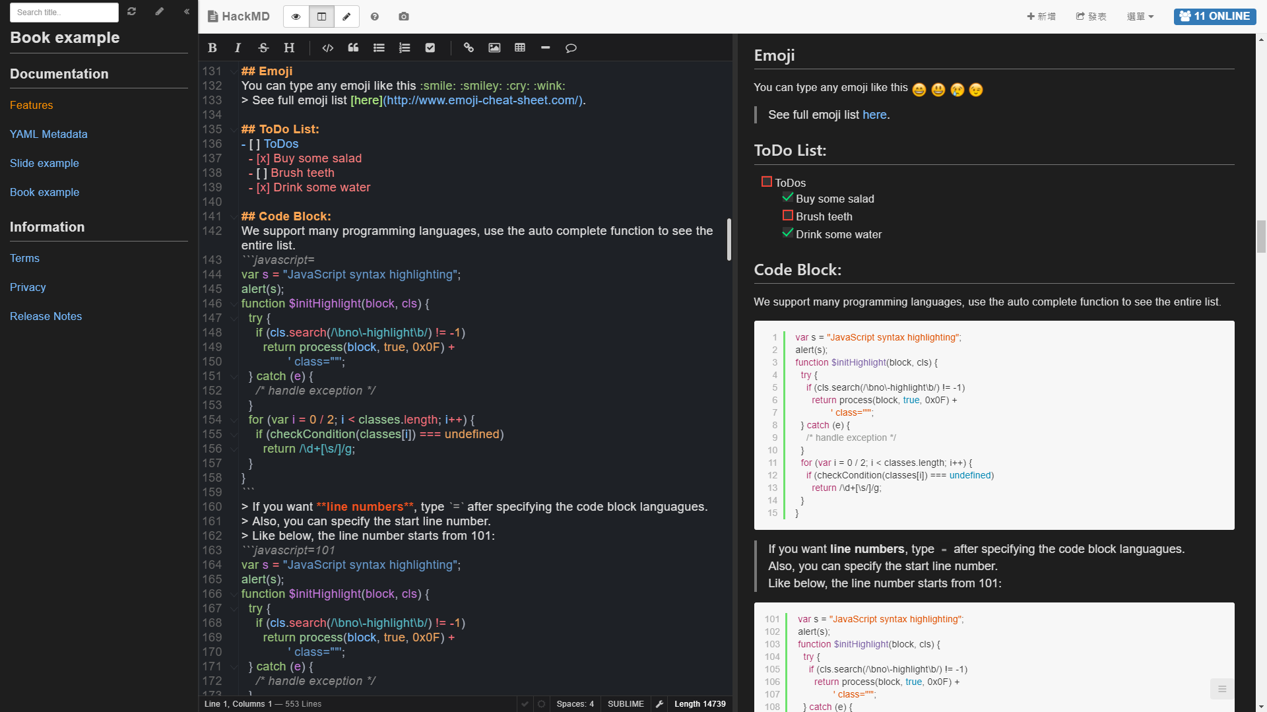Open the camera upload icon
The width and height of the screenshot is (1267, 712).
(x=404, y=16)
